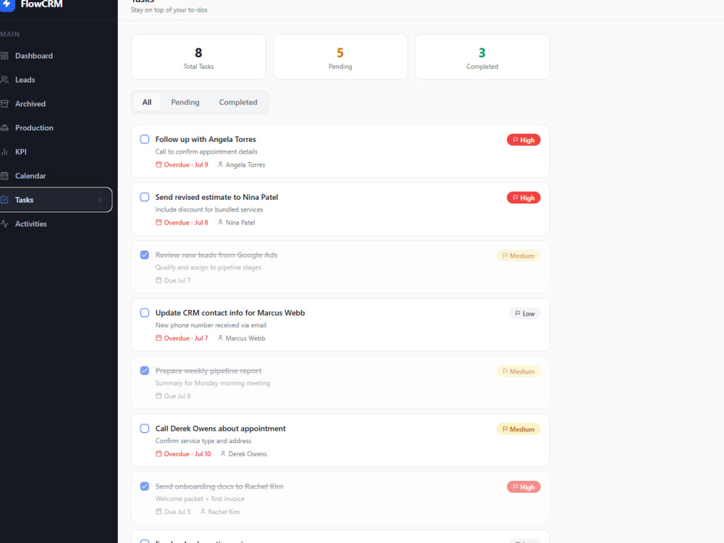724x543 pixels.
Task: Click title Update CRM contact info for Marcus Webb
Action: click(230, 313)
